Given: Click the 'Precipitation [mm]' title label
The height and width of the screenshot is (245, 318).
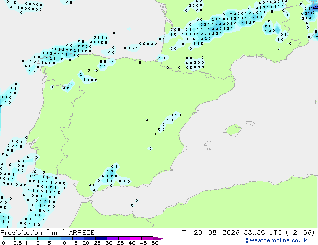Looking at the screenshot, I should [33, 233].
